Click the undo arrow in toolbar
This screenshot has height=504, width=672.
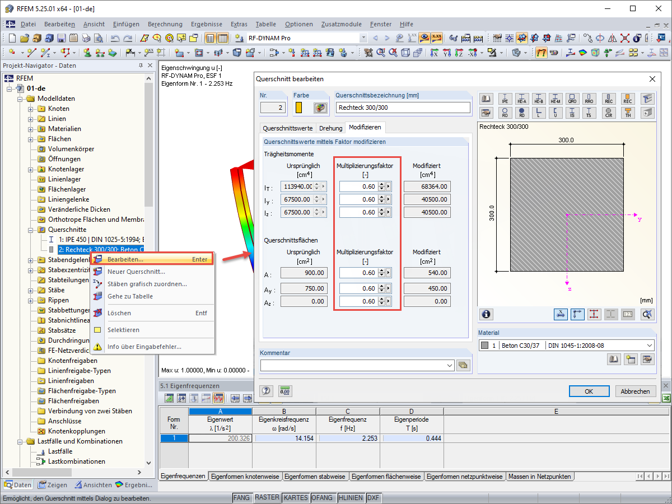click(x=115, y=38)
